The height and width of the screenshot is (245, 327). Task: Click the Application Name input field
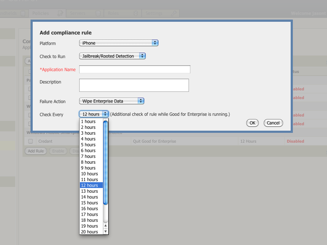[135, 69]
